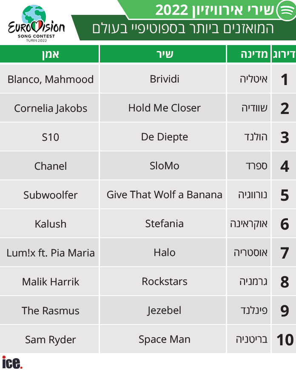The width and height of the screenshot is (296, 370).
Task: Click artist Cornelia Jakobs
Action: tap(50, 108)
